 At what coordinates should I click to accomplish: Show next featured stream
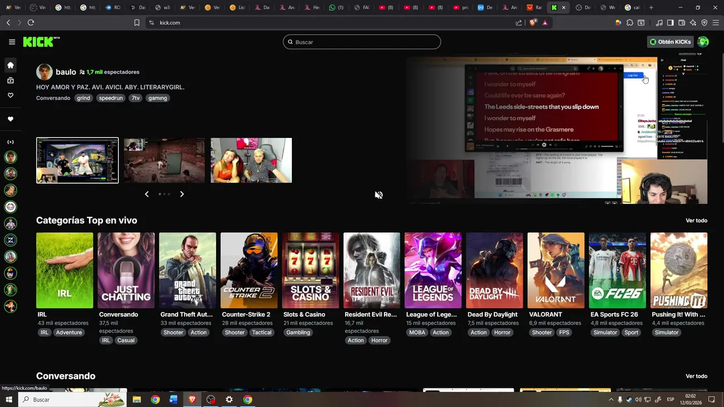pos(182,194)
